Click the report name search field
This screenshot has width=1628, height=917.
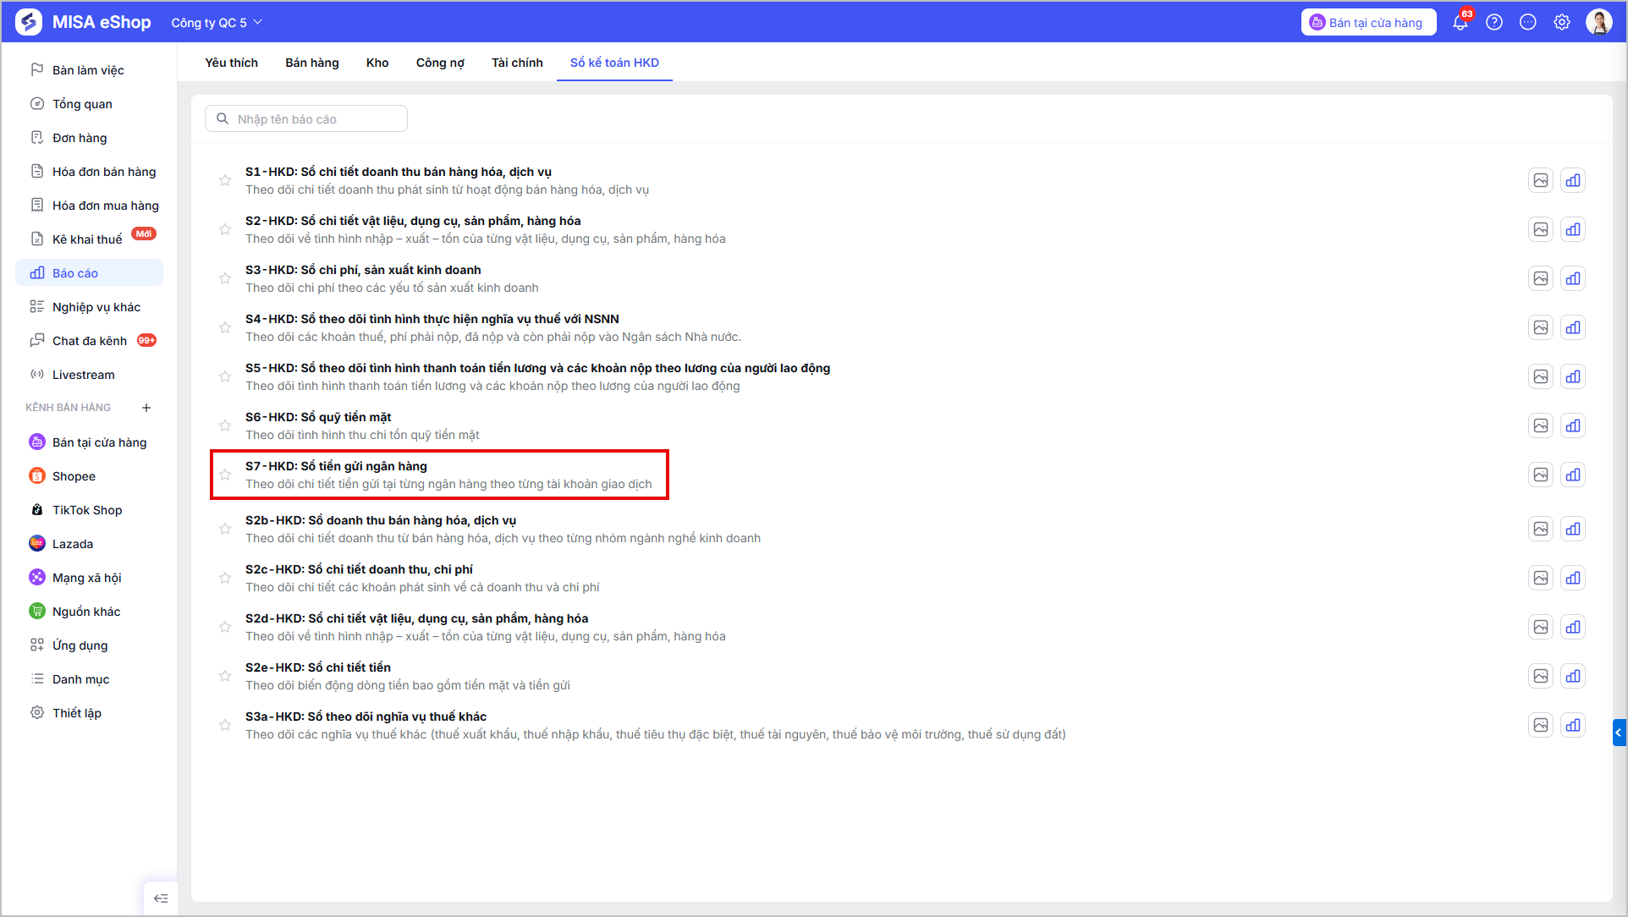[x=306, y=119]
